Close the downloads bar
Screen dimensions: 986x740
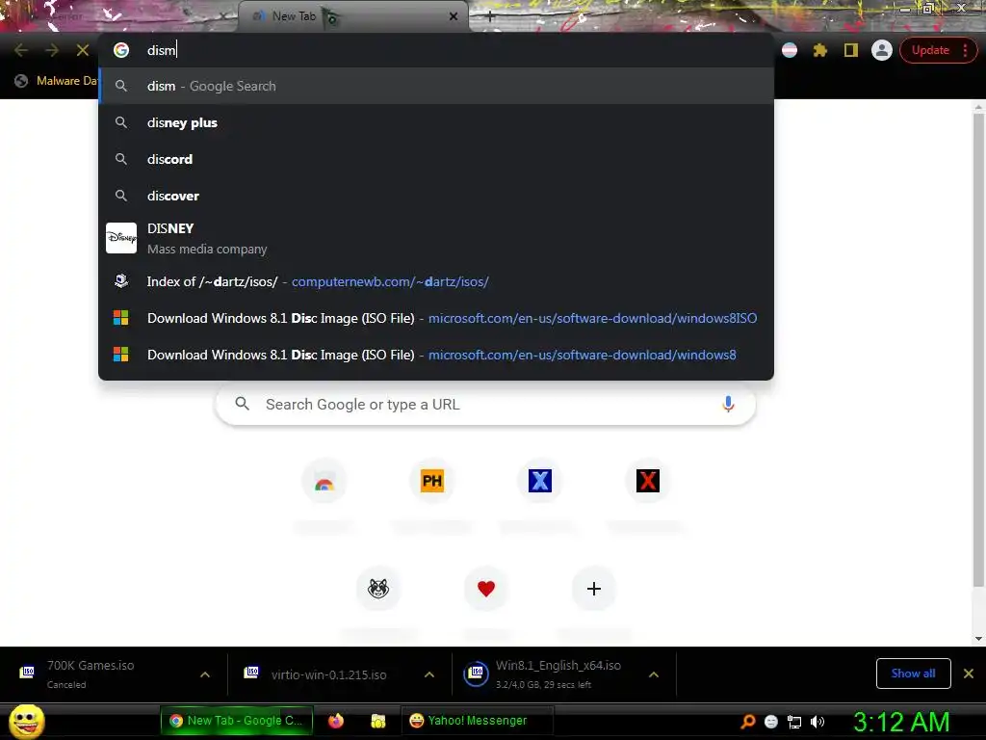[x=969, y=674]
